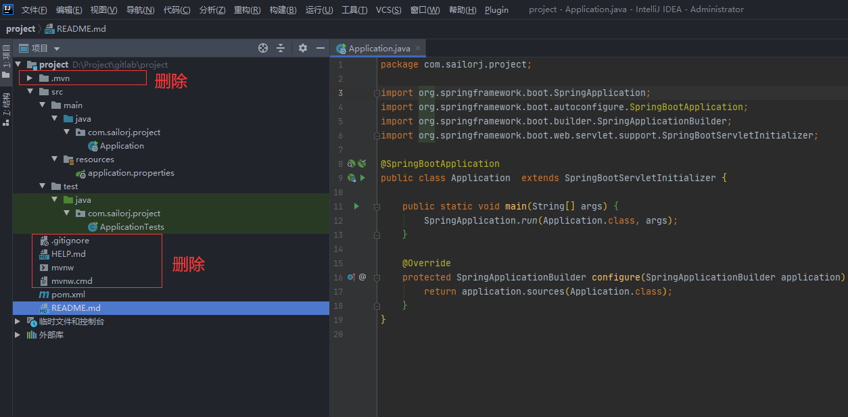Click @SpringBootApplication annotation in editor
This screenshot has height=417, width=848.
point(440,164)
